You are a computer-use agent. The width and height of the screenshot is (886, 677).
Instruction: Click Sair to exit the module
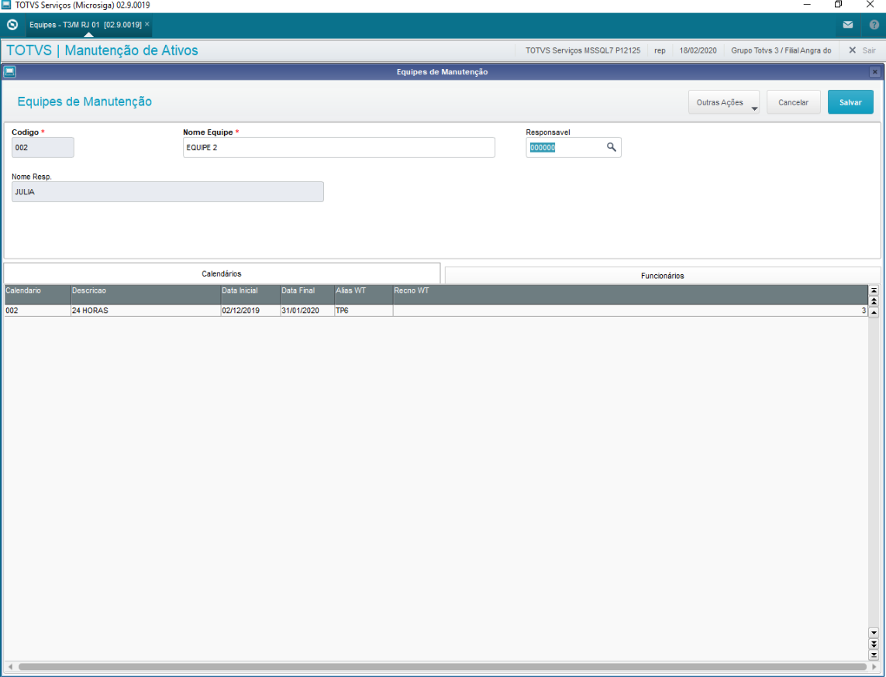(863, 50)
